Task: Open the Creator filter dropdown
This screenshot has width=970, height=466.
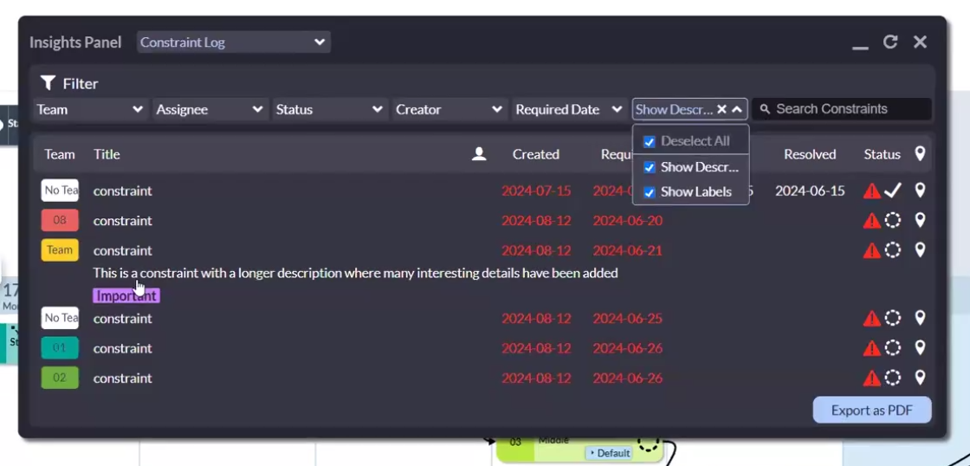Action: pos(450,109)
